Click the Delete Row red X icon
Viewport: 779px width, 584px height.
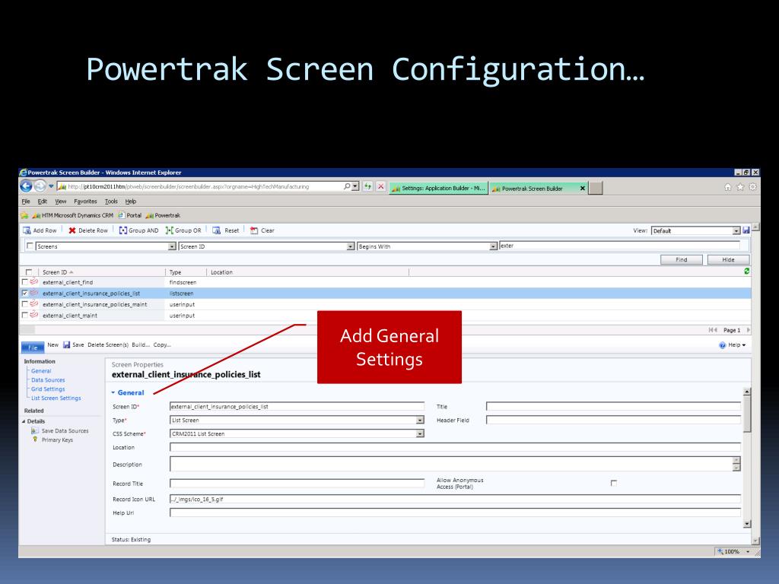72,230
